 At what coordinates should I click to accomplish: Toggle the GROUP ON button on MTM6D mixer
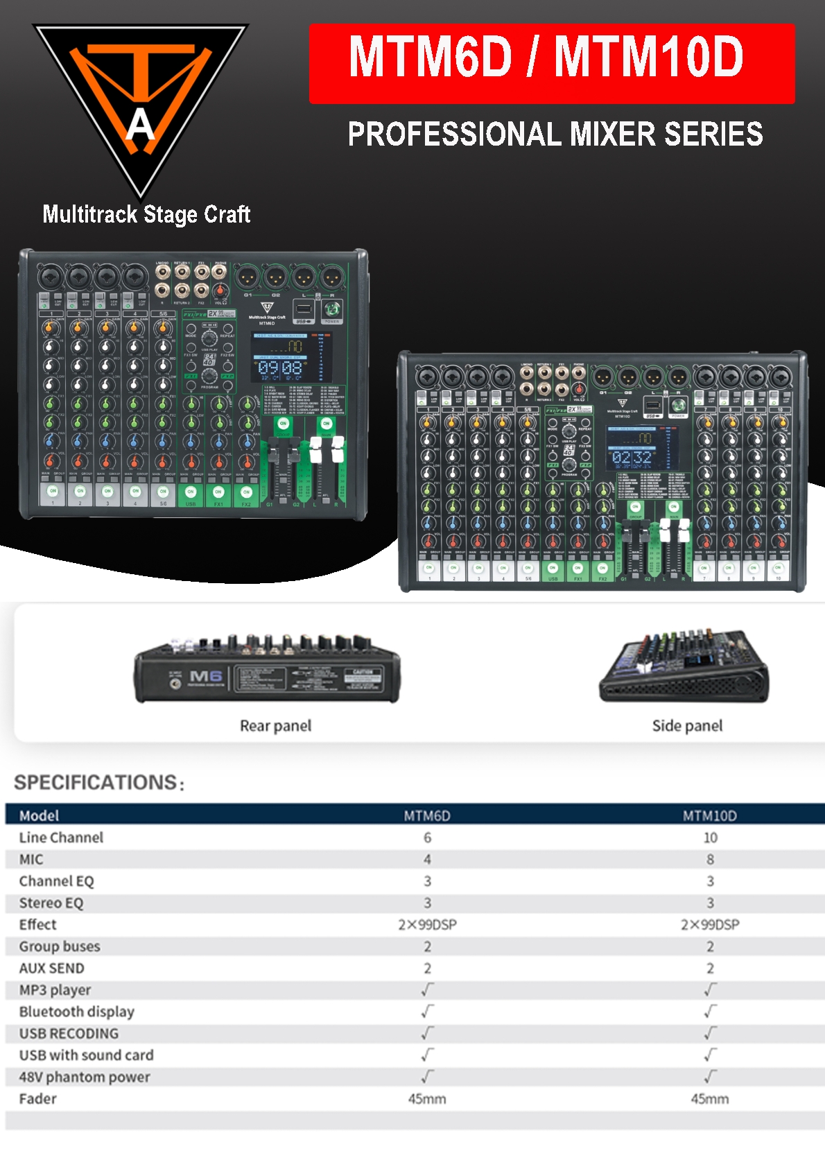(x=283, y=424)
